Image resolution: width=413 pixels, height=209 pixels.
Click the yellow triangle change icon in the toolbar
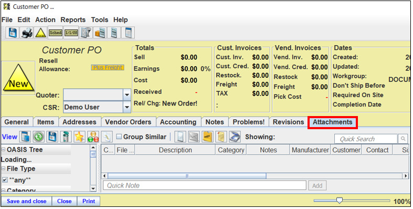tap(41, 33)
